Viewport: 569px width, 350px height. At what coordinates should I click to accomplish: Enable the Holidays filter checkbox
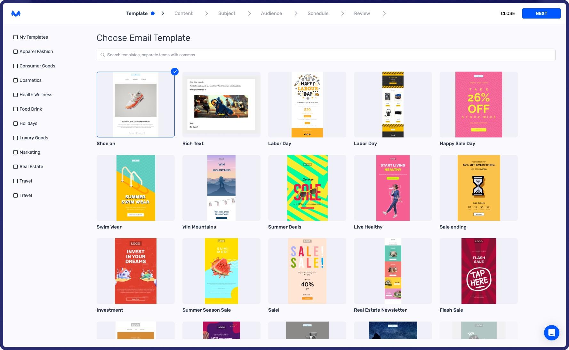click(15, 123)
